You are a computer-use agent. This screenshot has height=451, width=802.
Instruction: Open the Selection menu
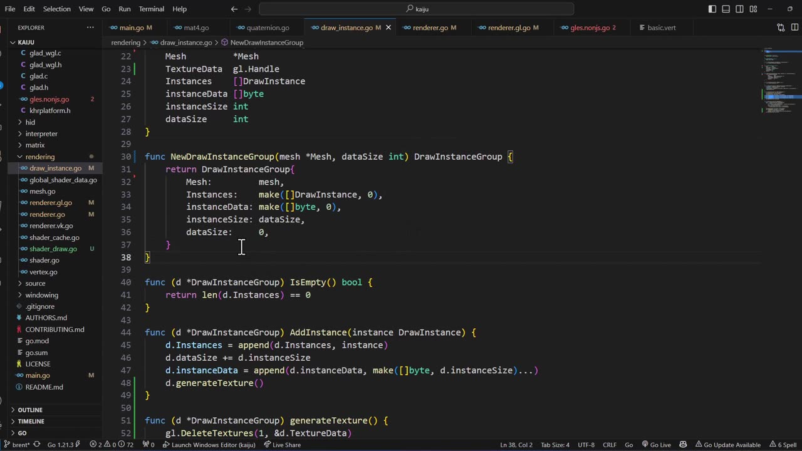coord(57,9)
